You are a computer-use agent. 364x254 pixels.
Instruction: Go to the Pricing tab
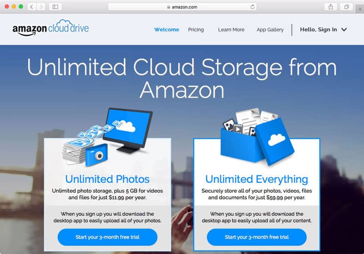[x=196, y=30]
